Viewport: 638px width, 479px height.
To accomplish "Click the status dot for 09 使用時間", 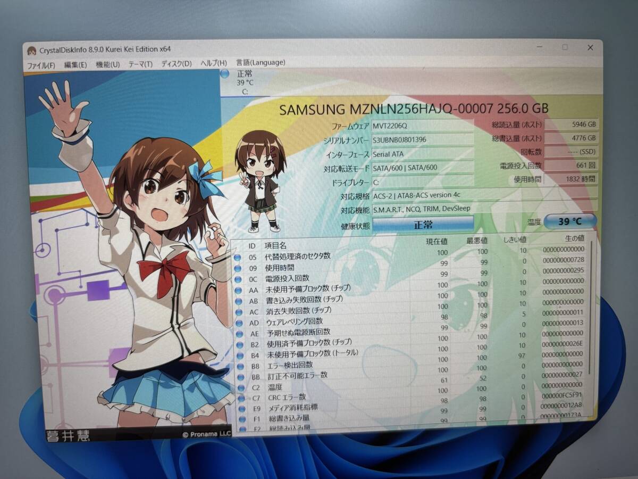I will tap(238, 269).
